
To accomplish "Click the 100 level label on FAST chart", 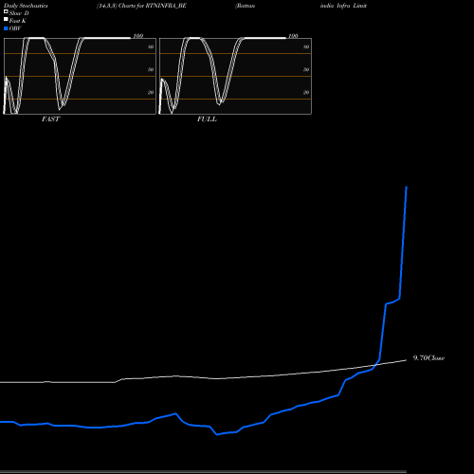I will (x=138, y=36).
